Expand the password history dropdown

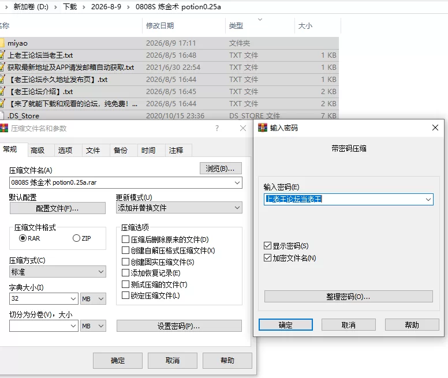pos(428,199)
